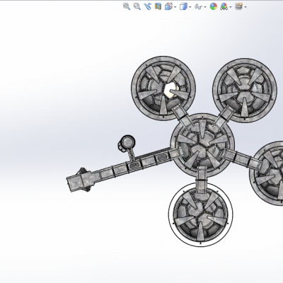The width and height of the screenshot is (283, 283).
Task: Select the square end block of the arm
Action: (74, 183)
